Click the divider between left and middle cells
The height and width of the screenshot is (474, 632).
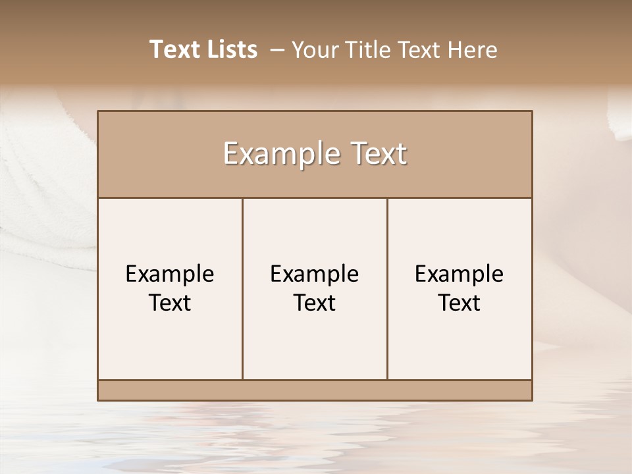click(243, 289)
